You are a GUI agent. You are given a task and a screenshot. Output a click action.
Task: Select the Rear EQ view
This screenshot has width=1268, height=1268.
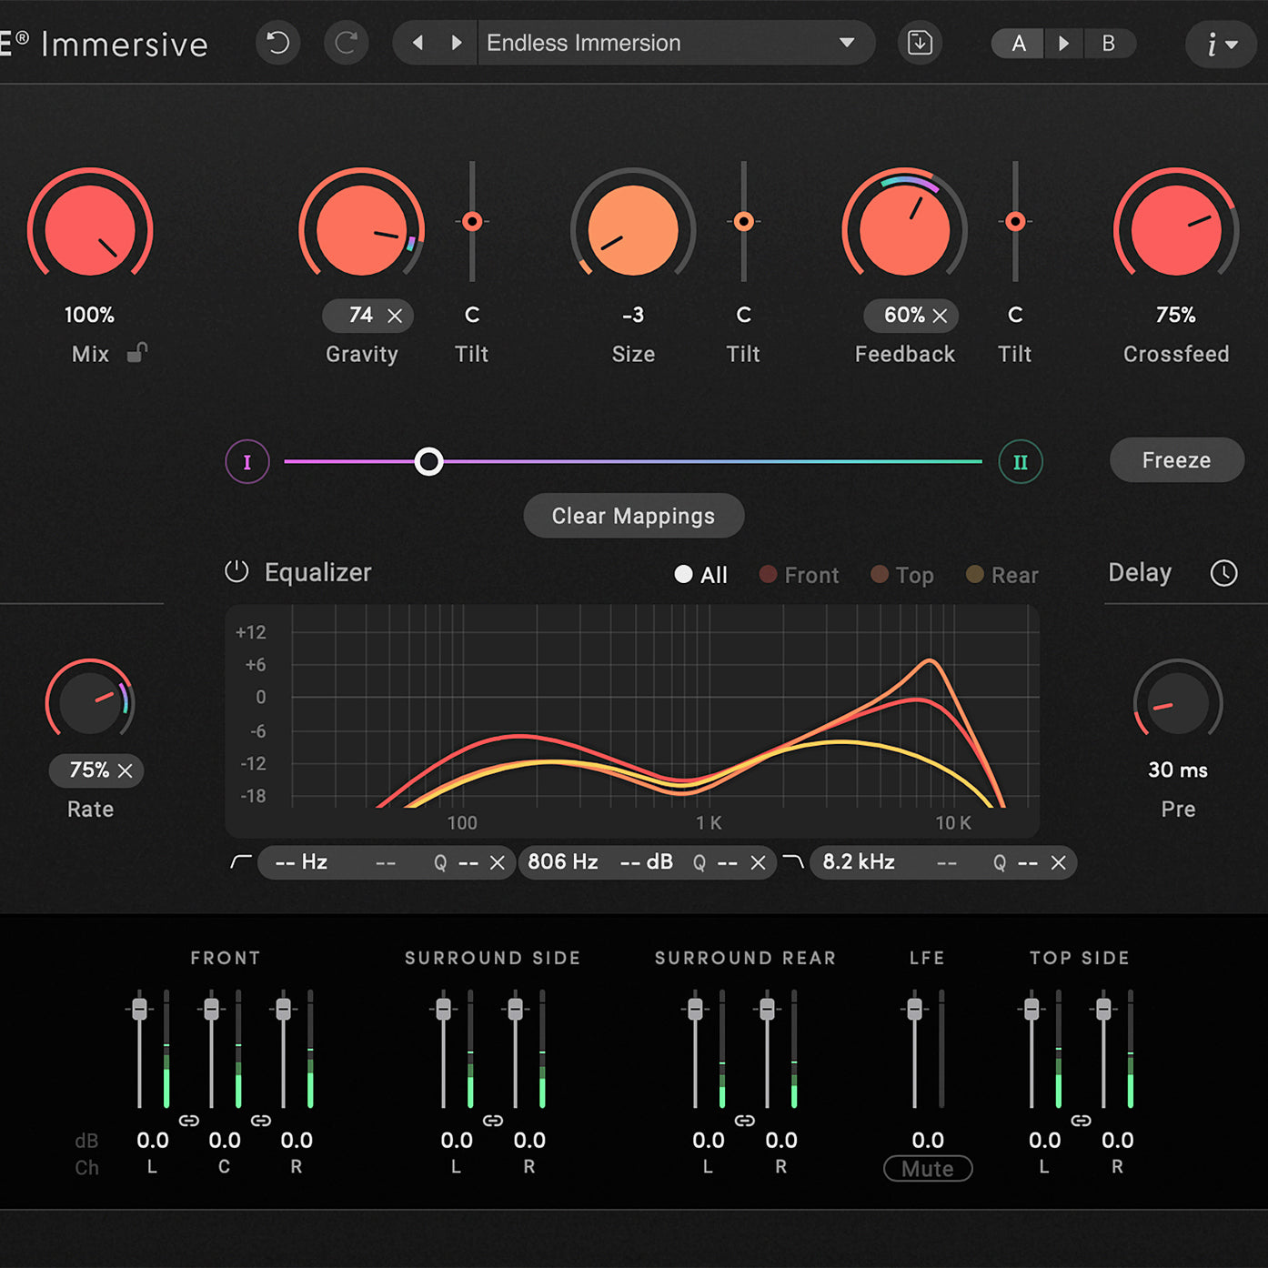point(1002,575)
